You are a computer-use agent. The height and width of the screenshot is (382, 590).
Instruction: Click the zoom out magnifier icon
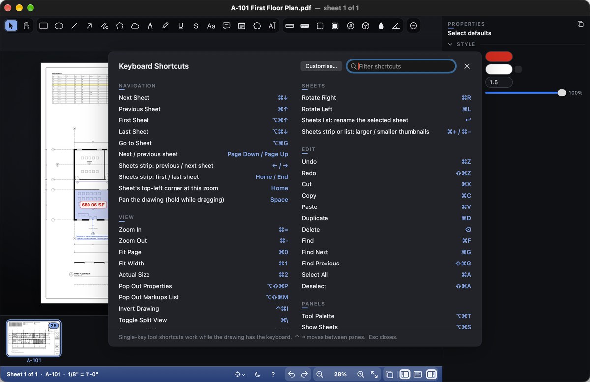tap(320, 374)
